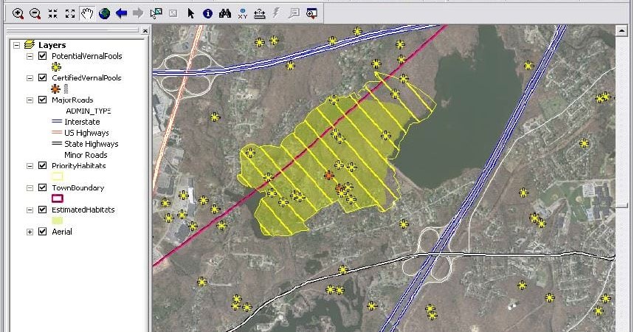
Task: Click the State Highways black line symbol
Action: pyautogui.click(x=57, y=144)
